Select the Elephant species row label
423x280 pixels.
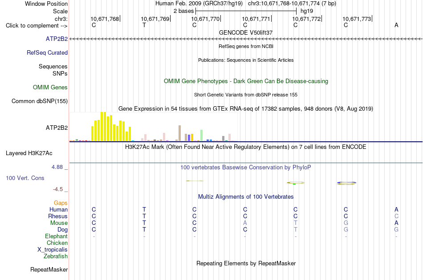click(57, 236)
